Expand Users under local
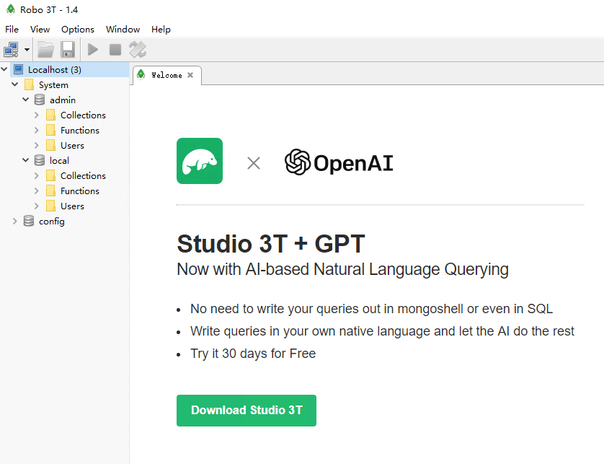 tap(37, 206)
